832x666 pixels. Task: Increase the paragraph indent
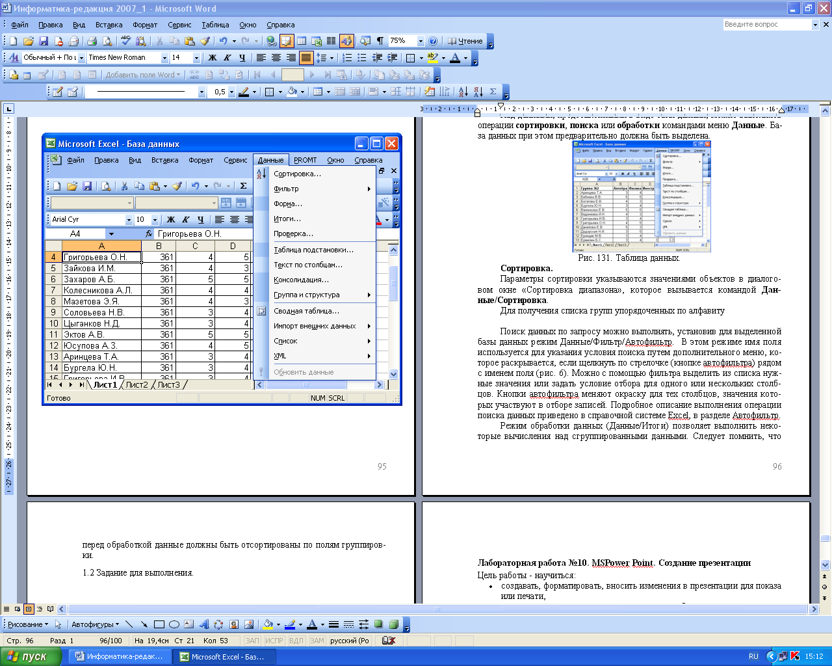click(392, 58)
